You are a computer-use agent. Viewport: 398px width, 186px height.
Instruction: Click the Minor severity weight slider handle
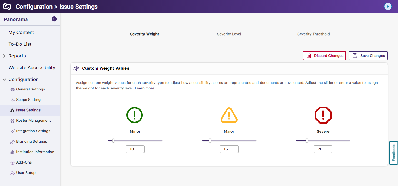[113, 141]
